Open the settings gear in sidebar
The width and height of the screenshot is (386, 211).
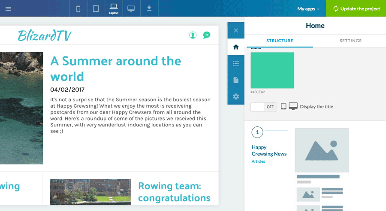(x=236, y=97)
